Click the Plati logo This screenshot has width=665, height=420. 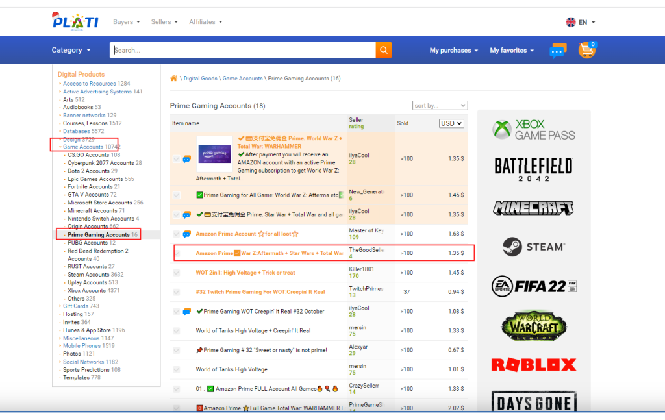tap(75, 21)
